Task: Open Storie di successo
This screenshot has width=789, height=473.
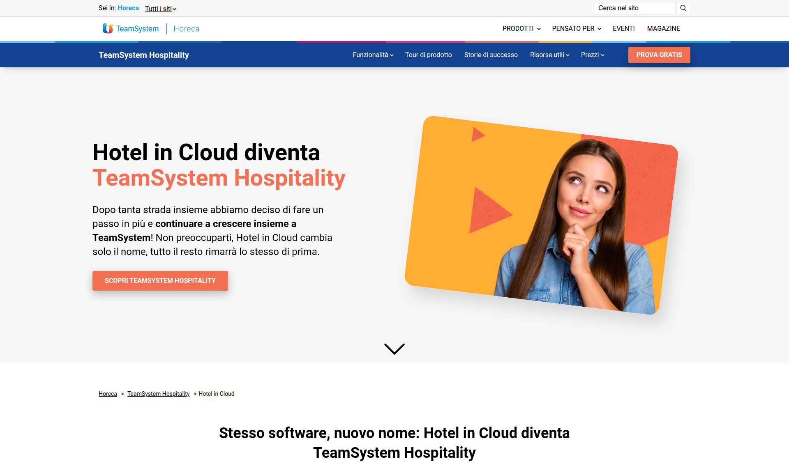Action: pyautogui.click(x=491, y=55)
